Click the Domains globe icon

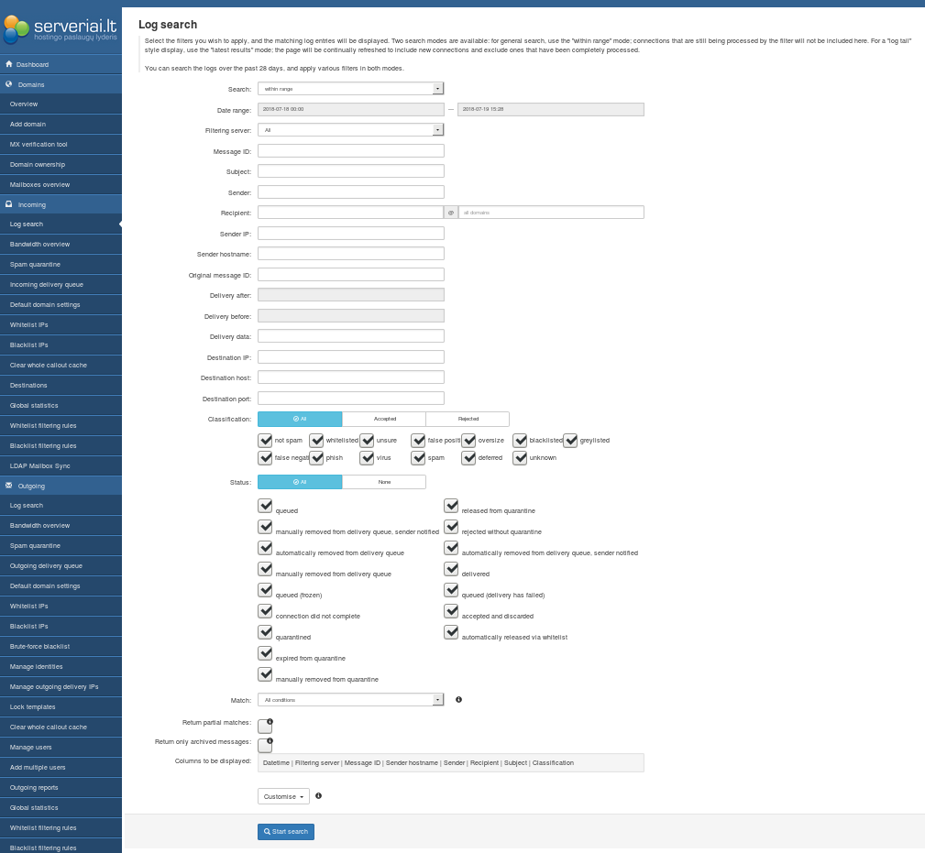click(x=9, y=84)
